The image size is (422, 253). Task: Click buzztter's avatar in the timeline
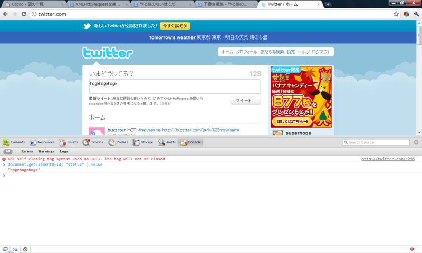[97, 131]
